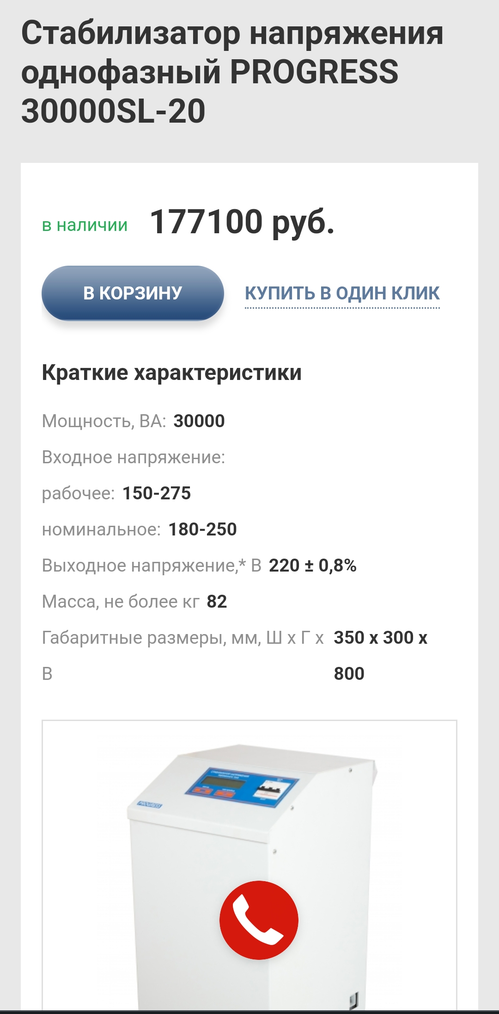Click the green в наличии stock status

click(85, 225)
